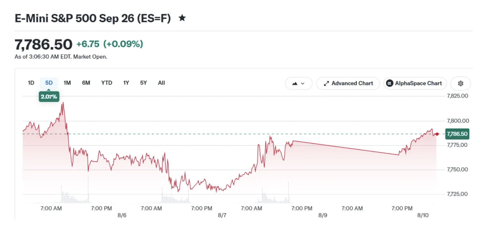Click the mountain chart type icon

295,84
